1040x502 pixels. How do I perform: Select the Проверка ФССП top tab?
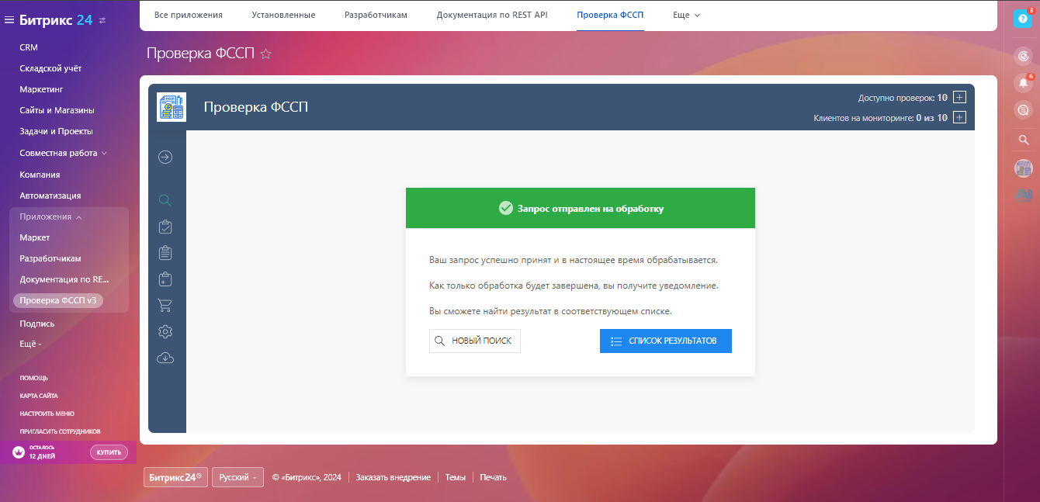point(610,15)
